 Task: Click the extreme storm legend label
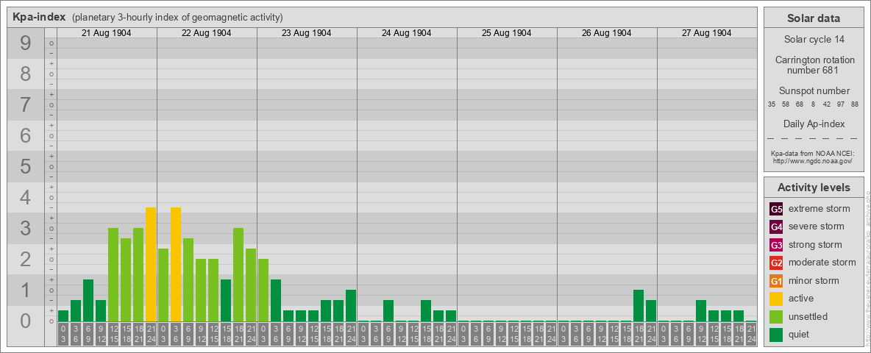[x=820, y=210]
